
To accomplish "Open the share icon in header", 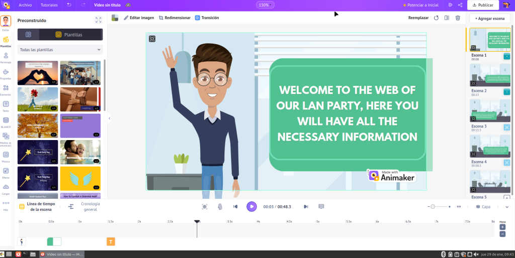I will [460, 5].
